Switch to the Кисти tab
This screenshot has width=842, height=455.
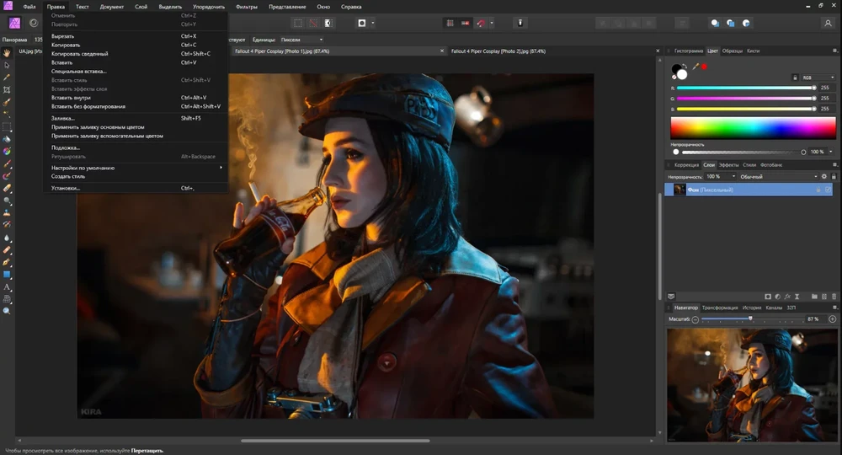tap(753, 51)
